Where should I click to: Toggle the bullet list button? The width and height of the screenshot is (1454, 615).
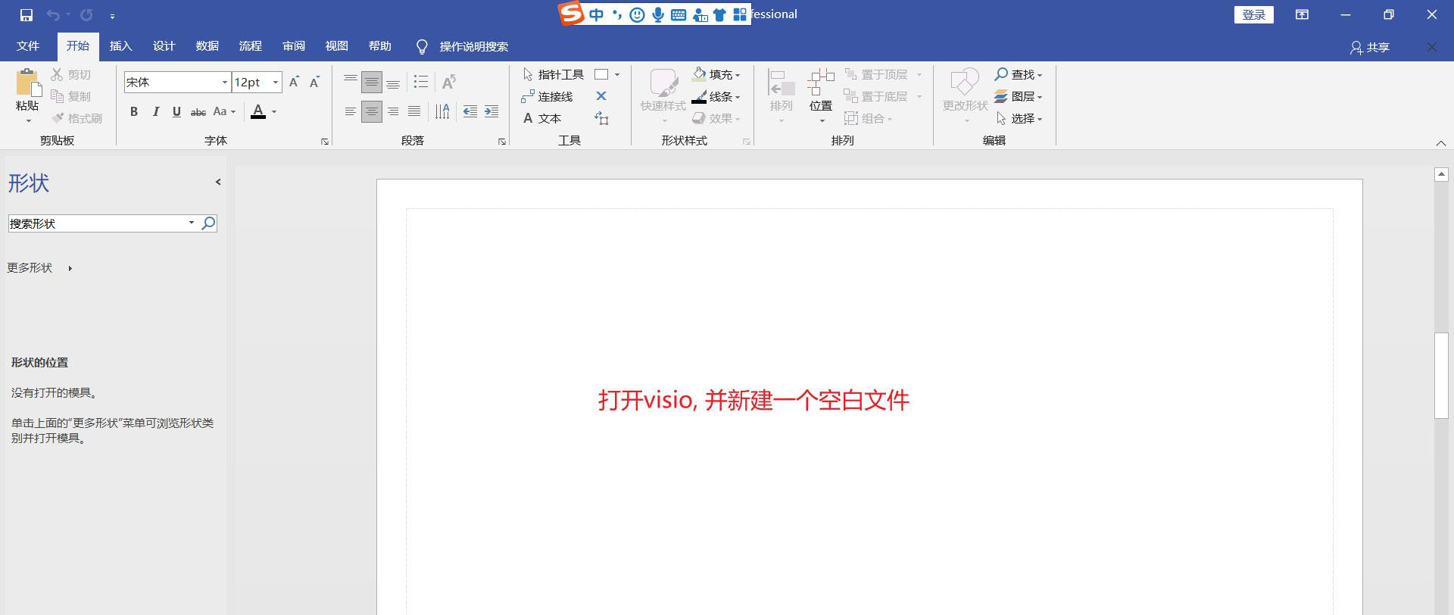tap(421, 82)
